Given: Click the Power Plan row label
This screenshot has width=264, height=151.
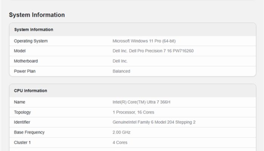Looking at the screenshot, I should point(25,71).
